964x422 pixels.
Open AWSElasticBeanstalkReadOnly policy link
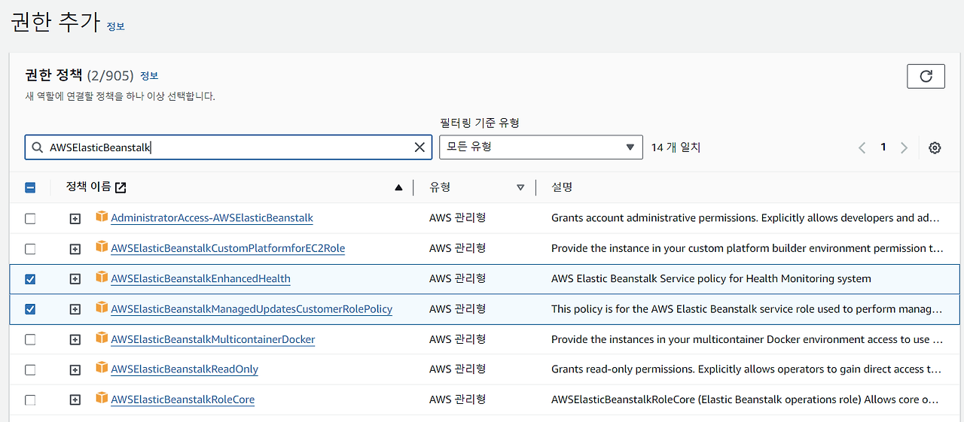[x=185, y=369]
